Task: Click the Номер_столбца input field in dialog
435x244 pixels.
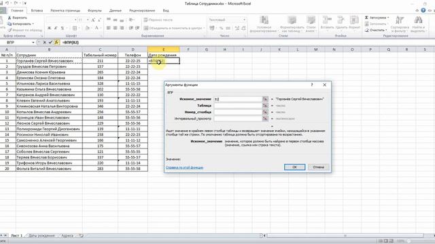Action: [238, 112]
